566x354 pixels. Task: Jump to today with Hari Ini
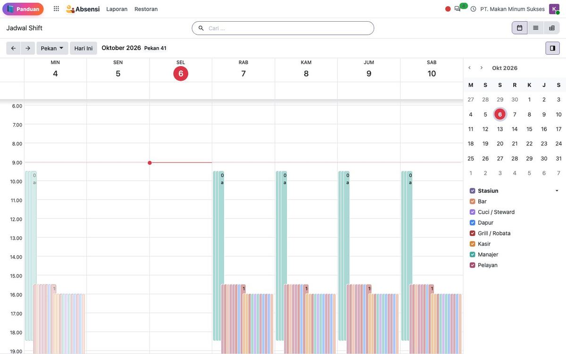point(83,48)
